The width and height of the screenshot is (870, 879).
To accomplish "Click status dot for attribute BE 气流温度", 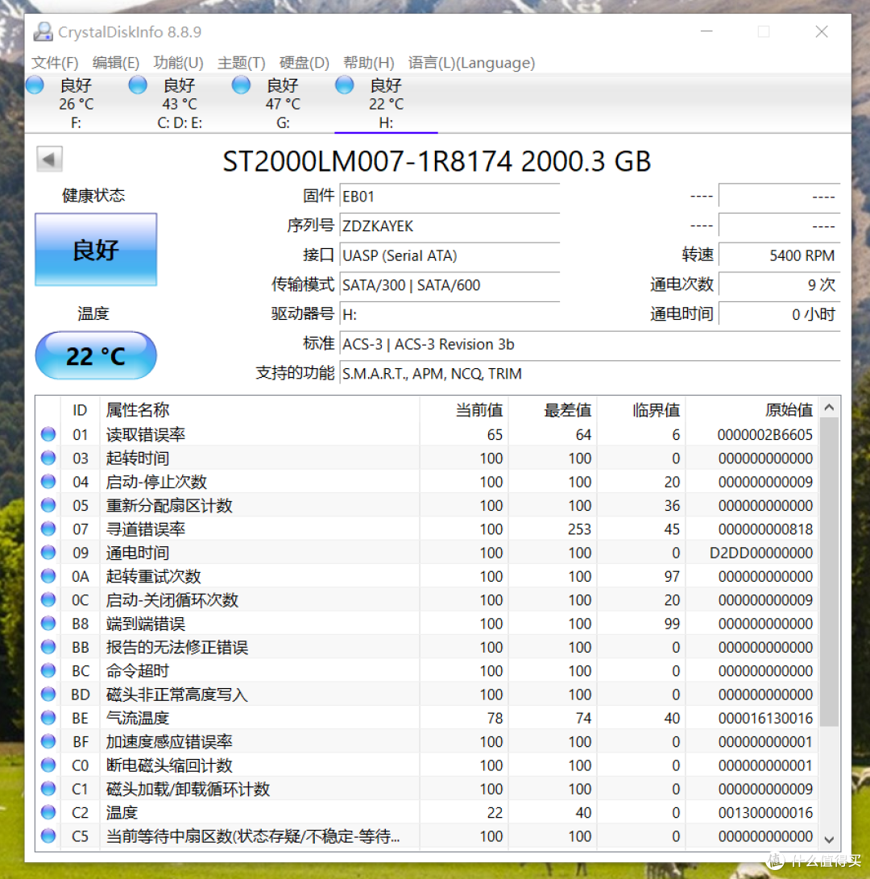I will coord(48,717).
